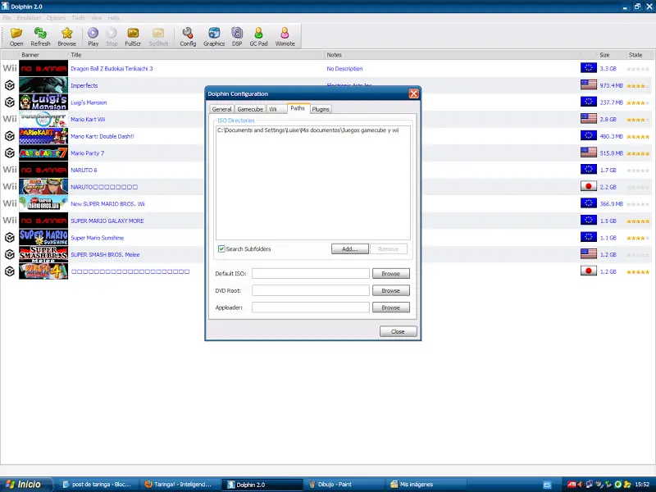This screenshot has width=656, height=492.
Task: Browse for the DVD Root
Action: [391, 290]
